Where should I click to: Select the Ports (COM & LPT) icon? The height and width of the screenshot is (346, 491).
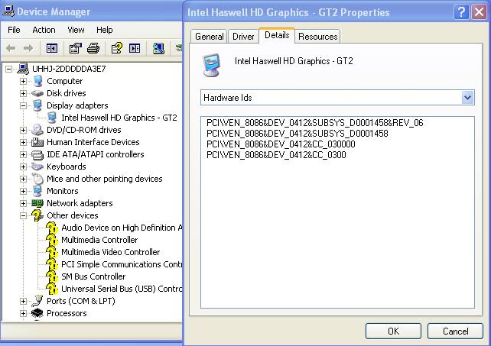(x=37, y=301)
